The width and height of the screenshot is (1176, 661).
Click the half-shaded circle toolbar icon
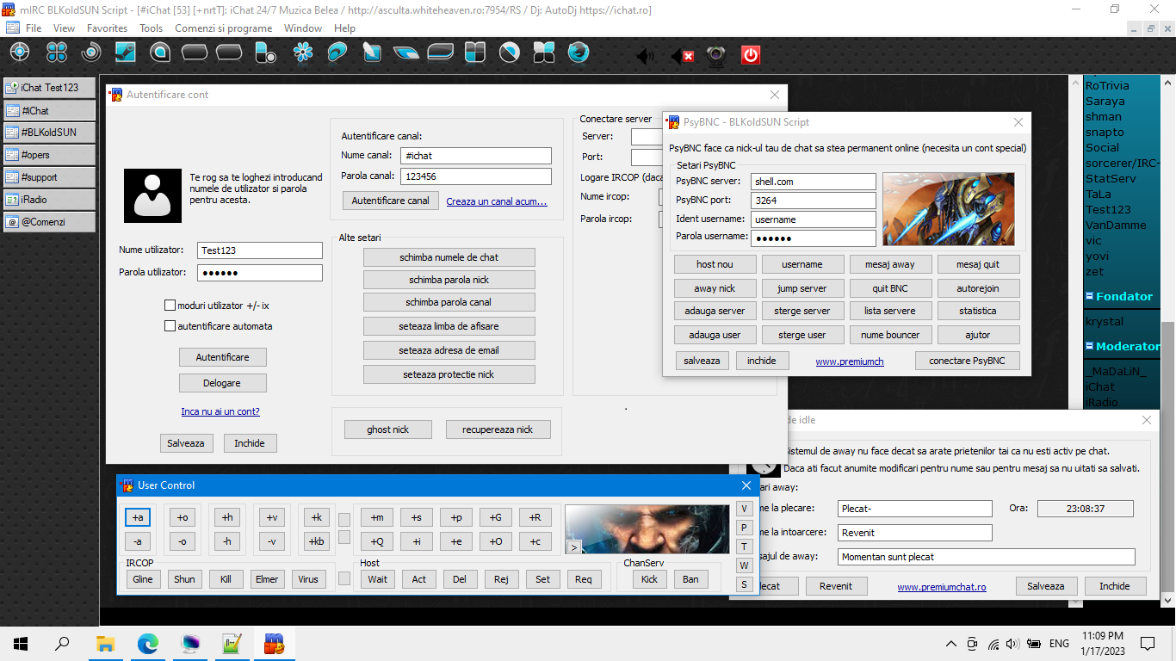[x=510, y=53]
